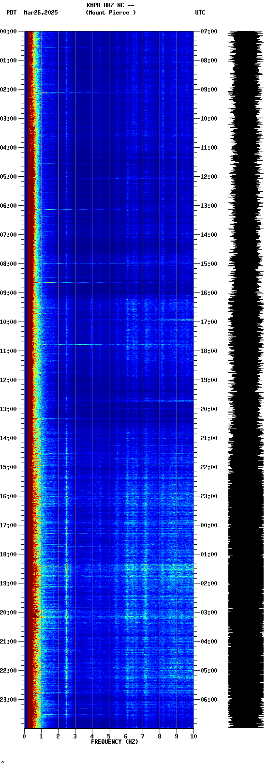The width and height of the screenshot is (267, 767).
Task: Click the 12:00 UTC time label
Action: [209, 177]
